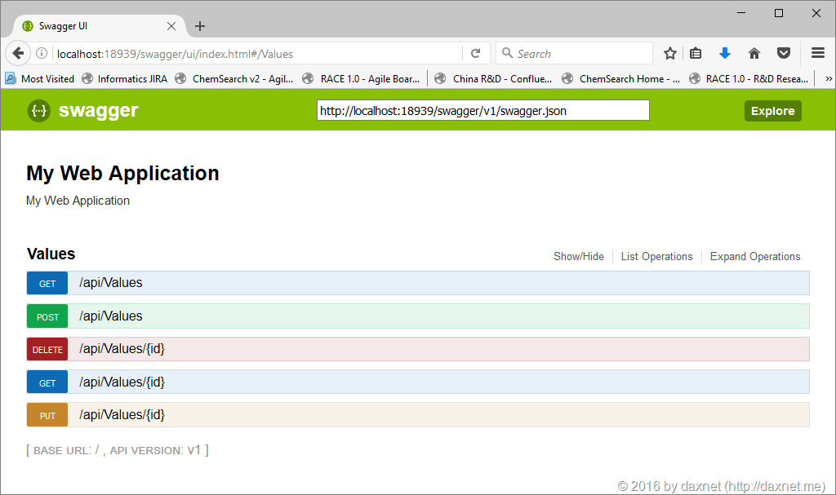Click the Explore button
The height and width of the screenshot is (495, 836).
click(x=772, y=111)
